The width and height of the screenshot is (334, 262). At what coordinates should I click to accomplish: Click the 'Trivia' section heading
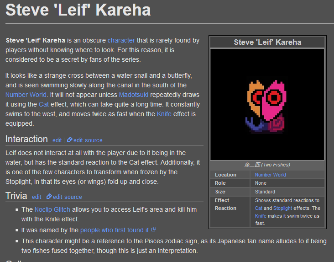click(16, 196)
